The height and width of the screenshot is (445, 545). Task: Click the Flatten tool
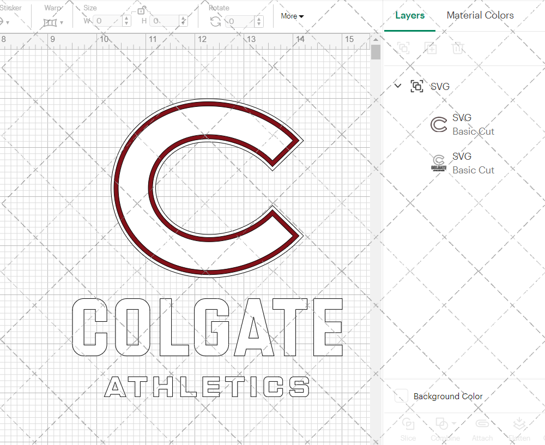pos(519,430)
